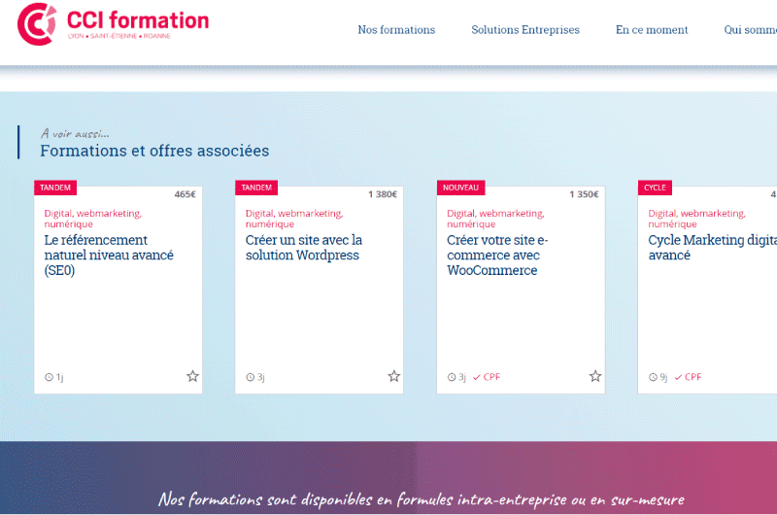Open the Solutions Entreprises menu
777x515 pixels.
[525, 30]
